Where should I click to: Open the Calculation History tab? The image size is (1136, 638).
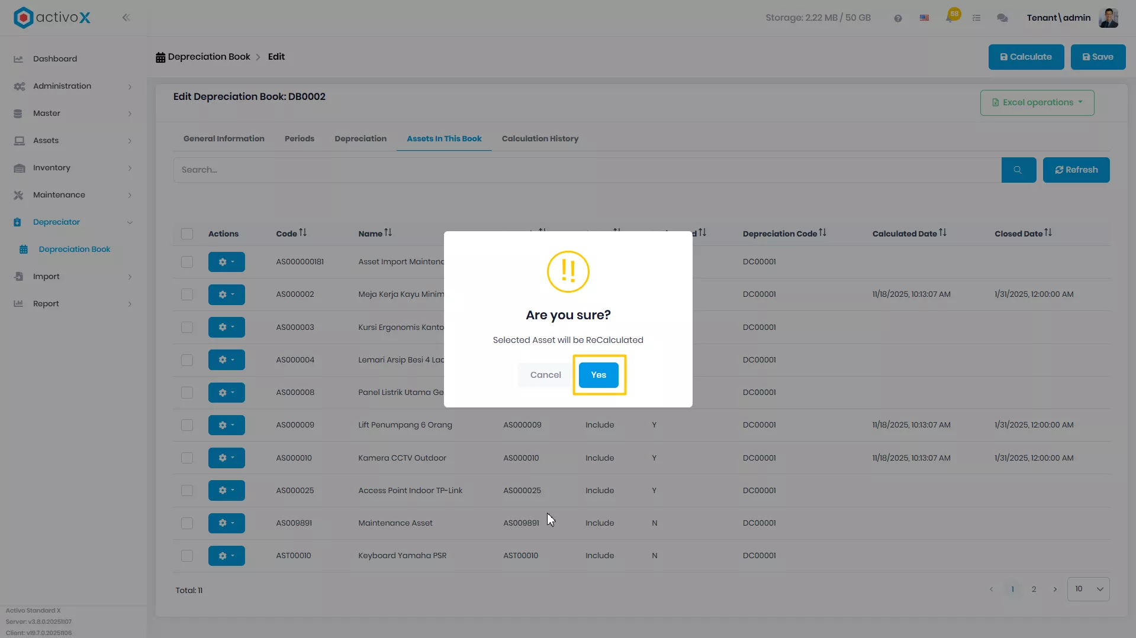click(x=540, y=138)
